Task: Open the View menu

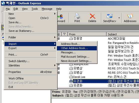Action: pyautogui.click(x=25, y=9)
